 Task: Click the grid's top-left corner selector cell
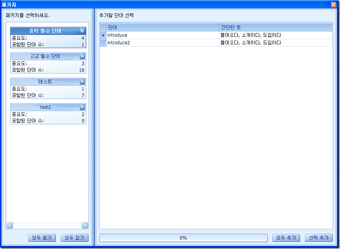103,27
